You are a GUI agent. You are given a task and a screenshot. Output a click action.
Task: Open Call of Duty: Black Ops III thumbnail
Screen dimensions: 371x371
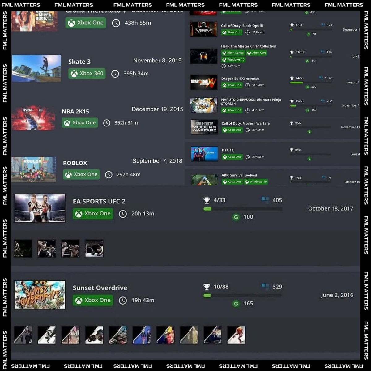[204, 29]
